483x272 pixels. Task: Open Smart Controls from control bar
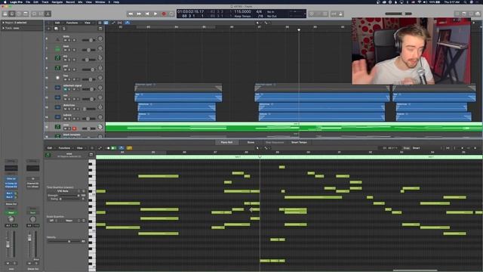coord(34,14)
